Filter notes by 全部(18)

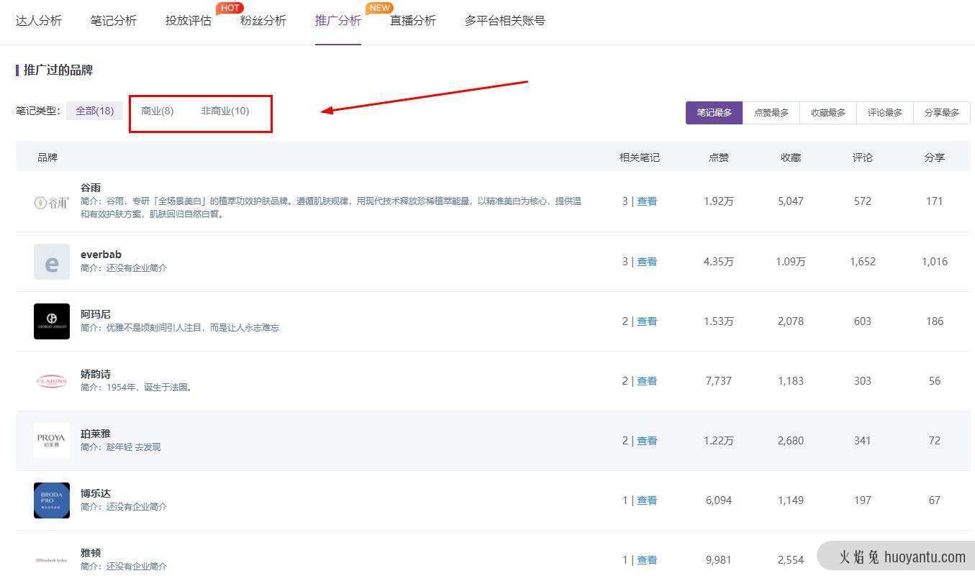click(x=95, y=111)
